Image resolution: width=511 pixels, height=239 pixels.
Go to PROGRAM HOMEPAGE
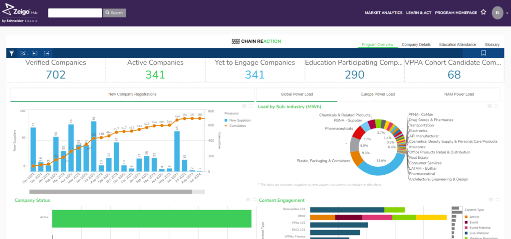pyautogui.click(x=456, y=12)
